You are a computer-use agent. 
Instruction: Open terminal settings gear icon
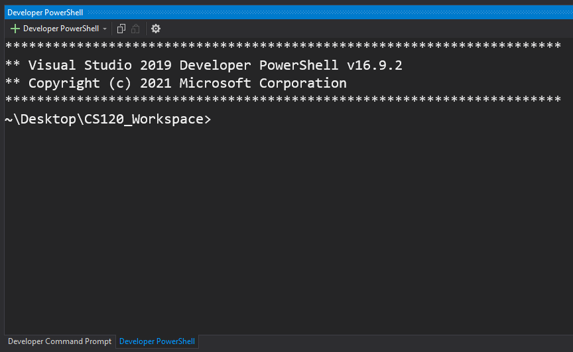tap(156, 29)
